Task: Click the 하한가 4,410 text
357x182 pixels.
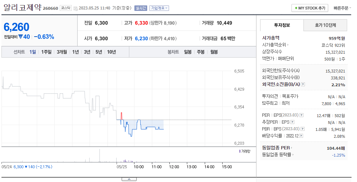Action: tap(163, 38)
